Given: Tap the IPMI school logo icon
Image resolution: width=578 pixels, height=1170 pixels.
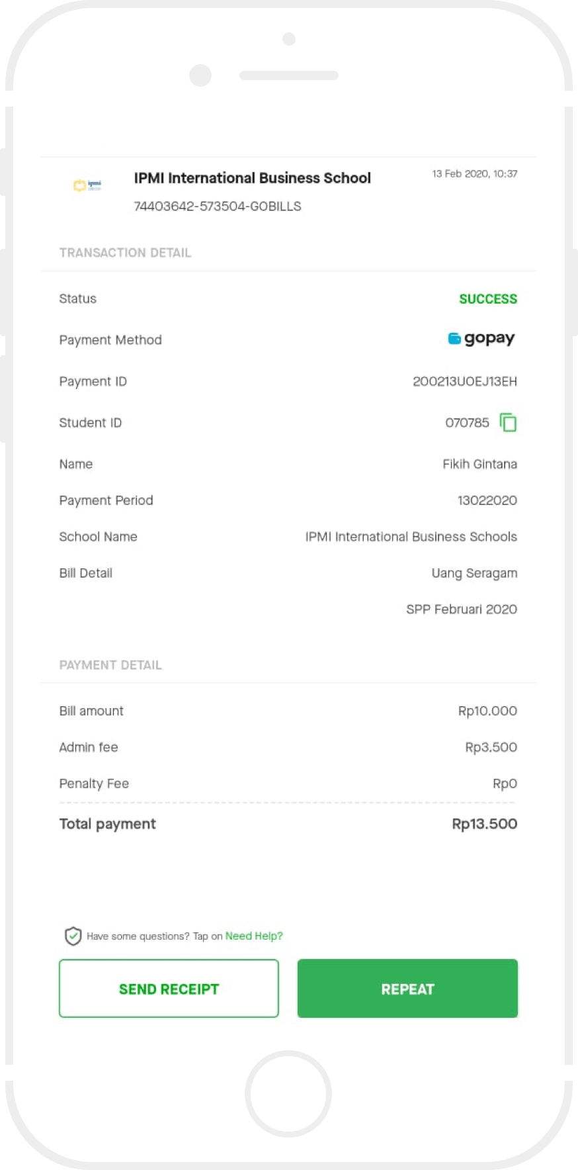Looking at the screenshot, I should [87, 186].
